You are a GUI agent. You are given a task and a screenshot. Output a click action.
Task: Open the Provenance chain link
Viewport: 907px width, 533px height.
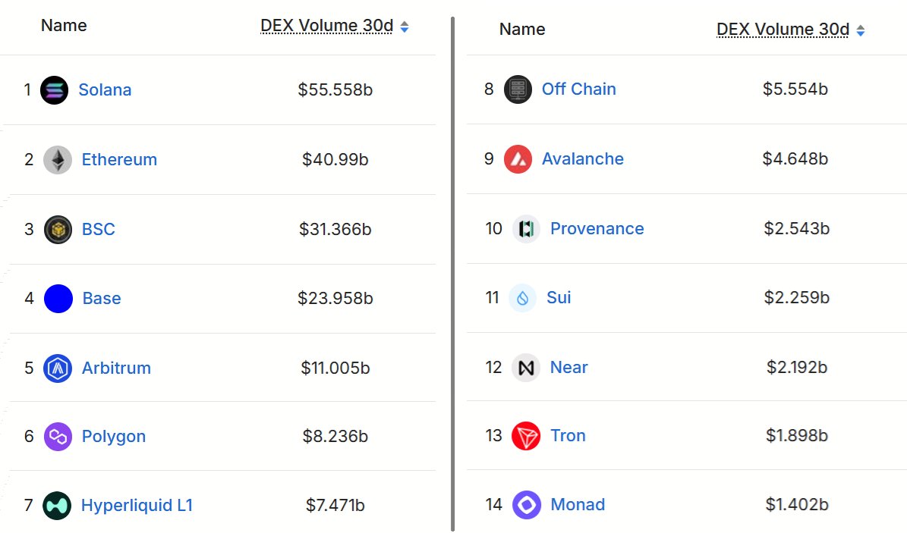(597, 229)
